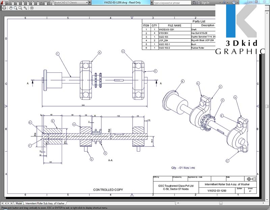Click the horizontal scrollbar left arrow
This screenshot has width=270, height=210.
tap(178, 203)
